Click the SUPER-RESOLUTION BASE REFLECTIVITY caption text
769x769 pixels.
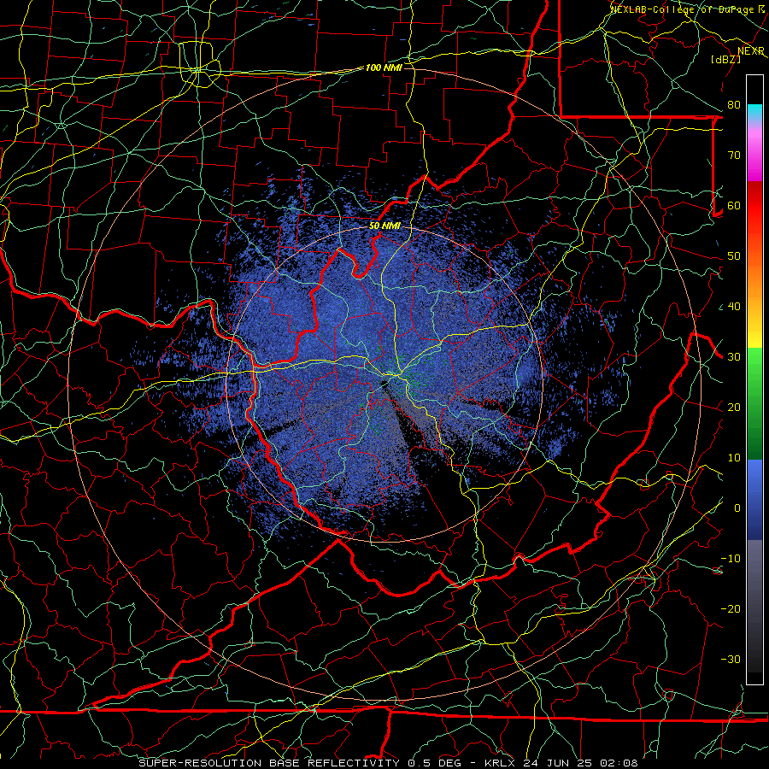[x=269, y=763]
